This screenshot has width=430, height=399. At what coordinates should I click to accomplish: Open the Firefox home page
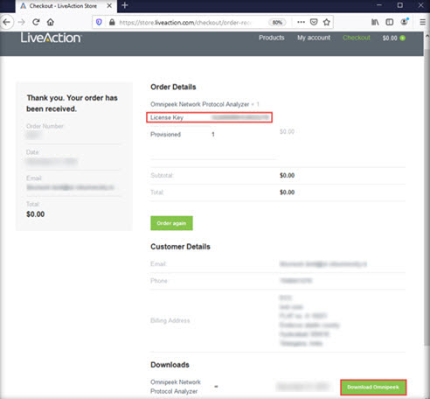[x=51, y=22]
